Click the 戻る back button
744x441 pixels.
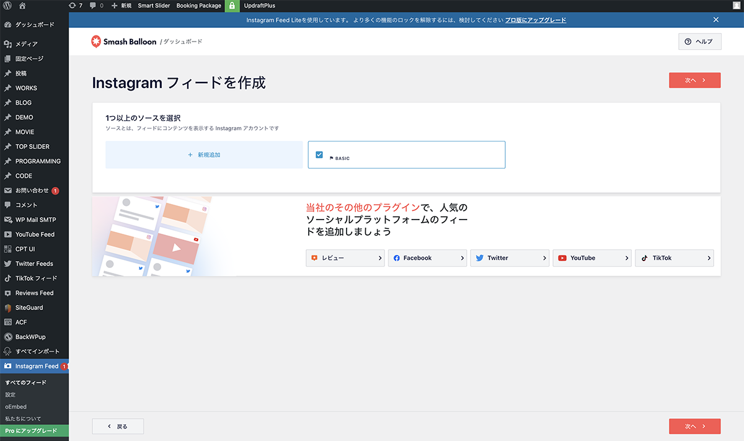(118, 426)
